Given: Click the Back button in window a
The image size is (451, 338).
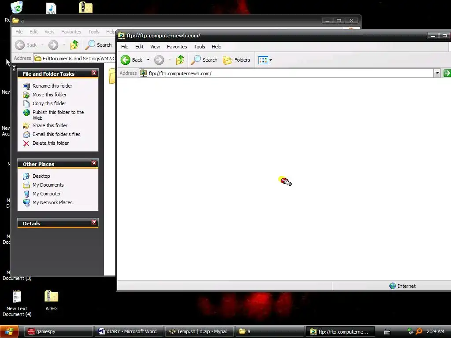Looking at the screenshot, I should point(26,45).
